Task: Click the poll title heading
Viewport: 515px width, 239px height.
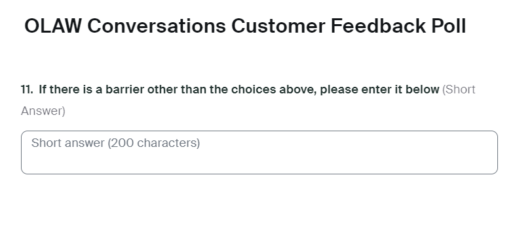Action: tap(245, 26)
